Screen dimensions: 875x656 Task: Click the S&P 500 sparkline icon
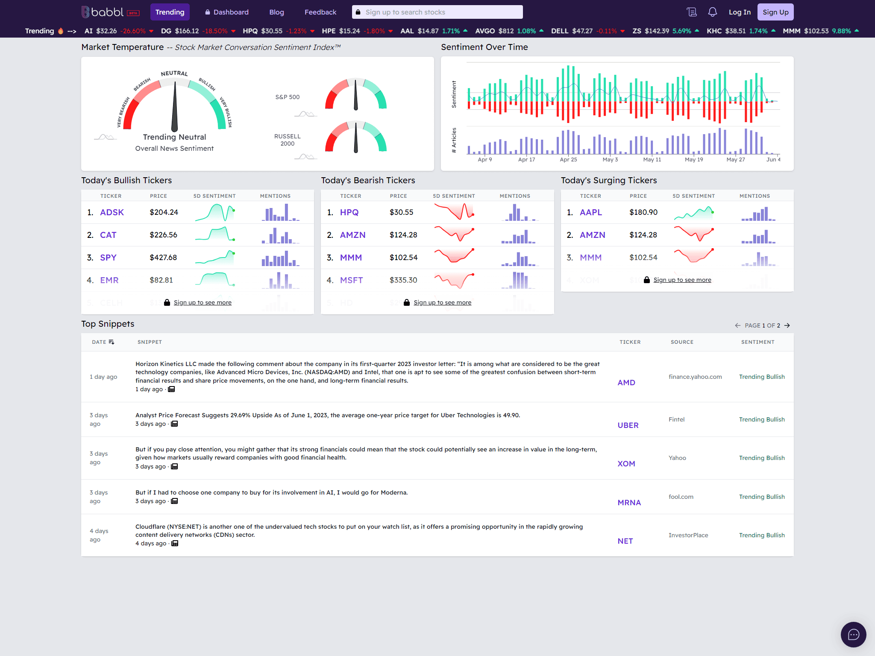(306, 114)
